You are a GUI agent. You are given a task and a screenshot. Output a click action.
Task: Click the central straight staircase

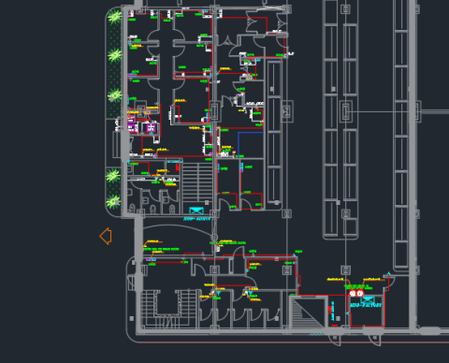click(197, 181)
